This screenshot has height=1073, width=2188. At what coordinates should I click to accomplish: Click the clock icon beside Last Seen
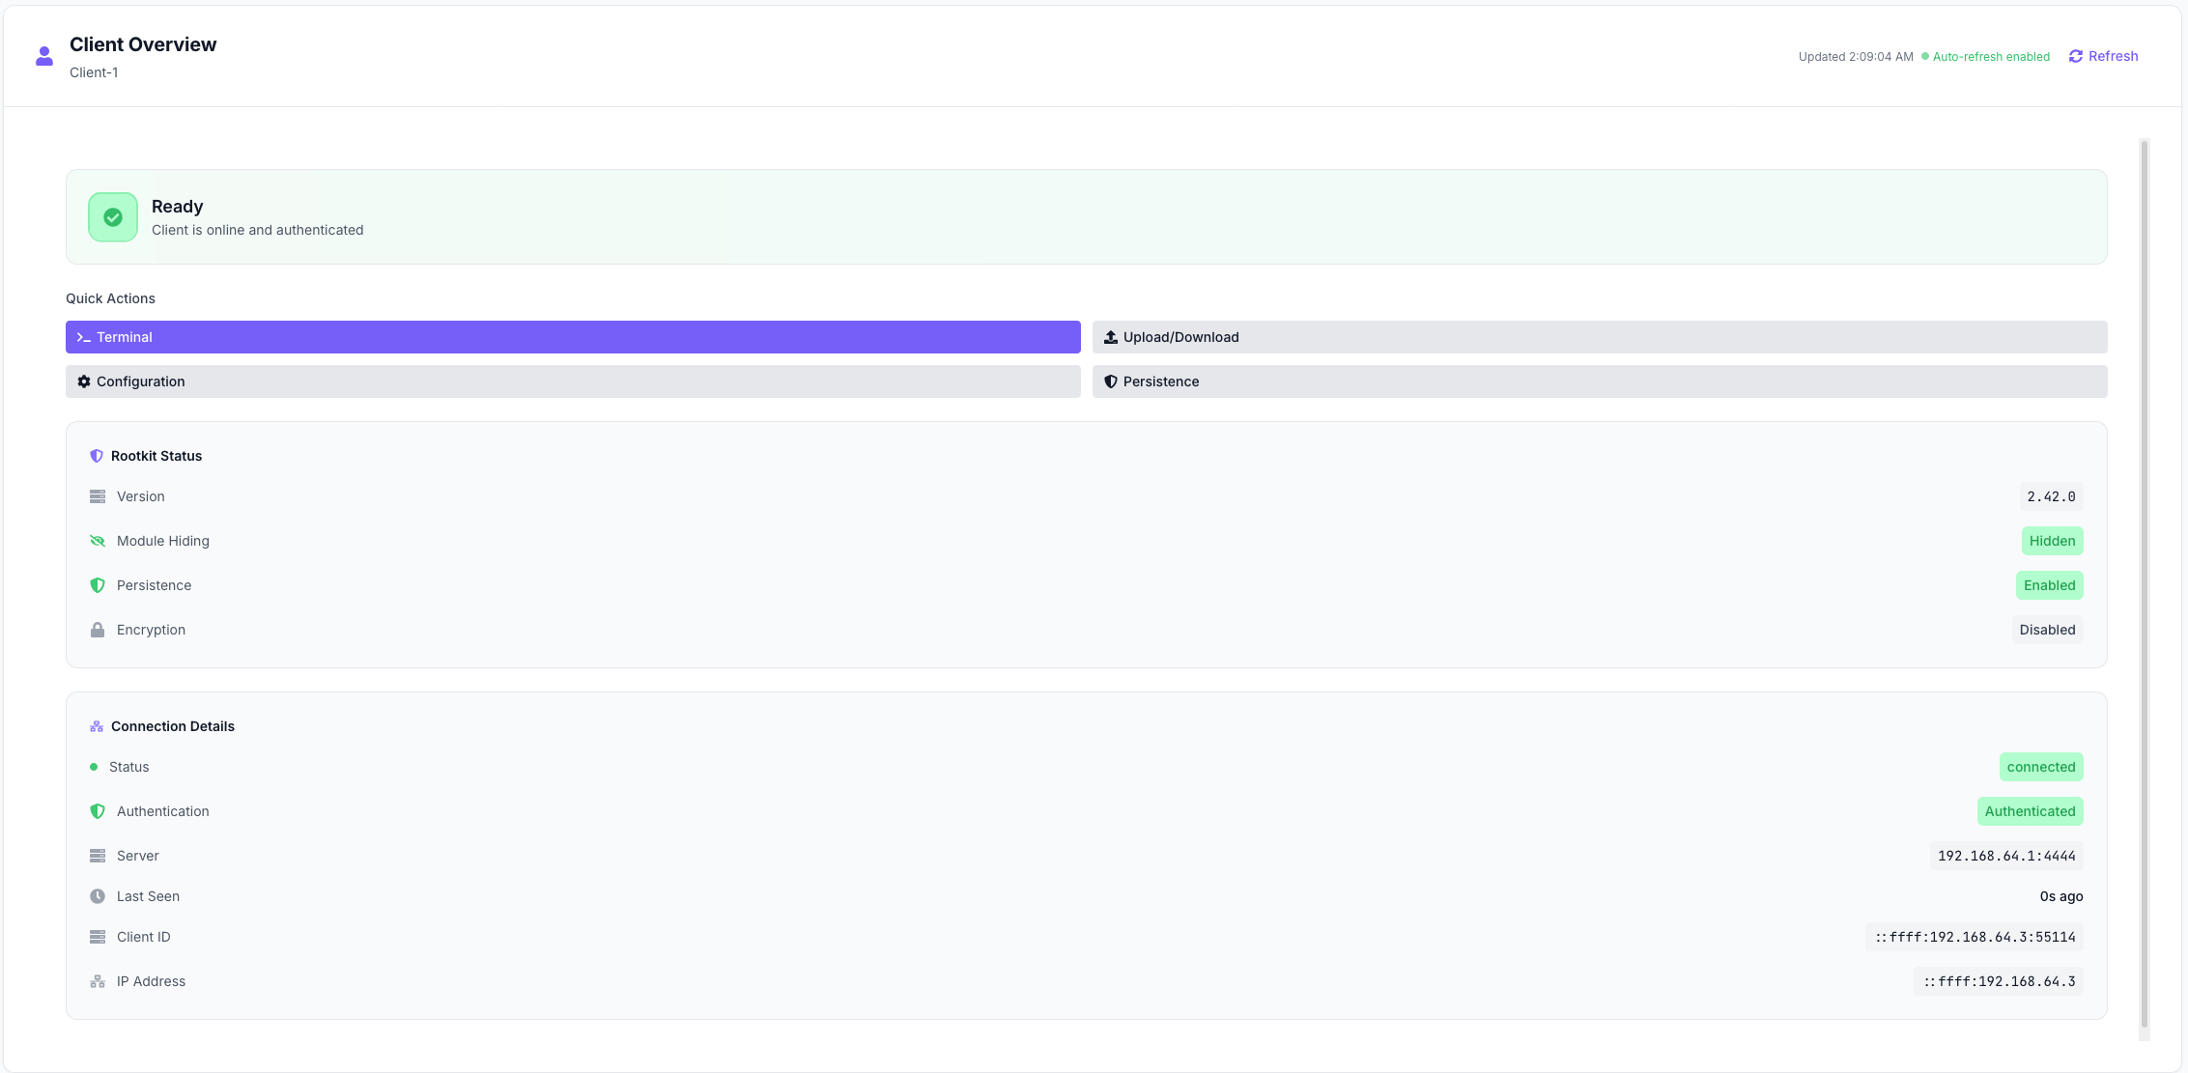(x=98, y=896)
